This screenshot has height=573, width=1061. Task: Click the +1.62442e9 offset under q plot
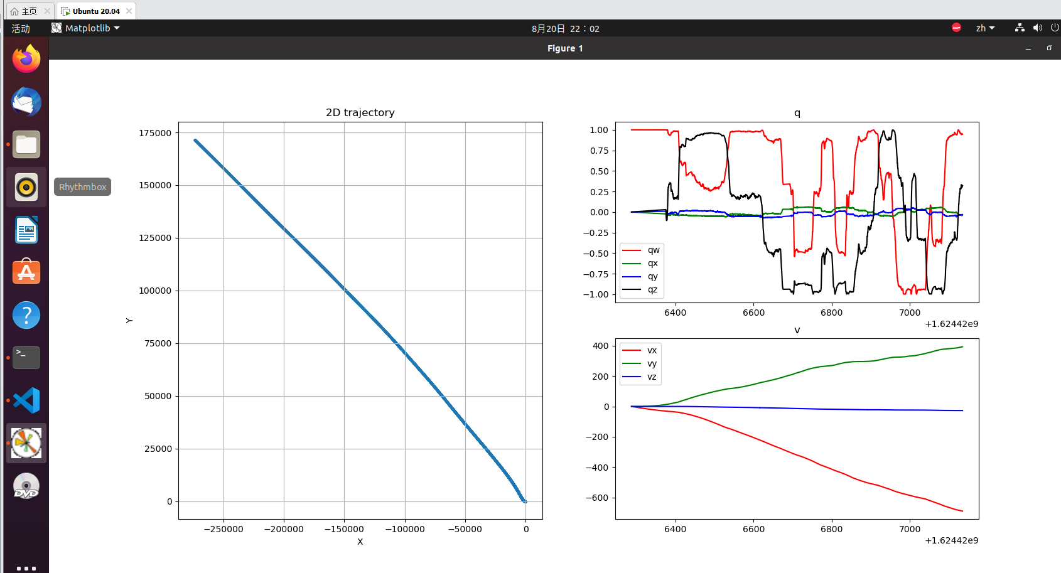pyautogui.click(x=952, y=324)
